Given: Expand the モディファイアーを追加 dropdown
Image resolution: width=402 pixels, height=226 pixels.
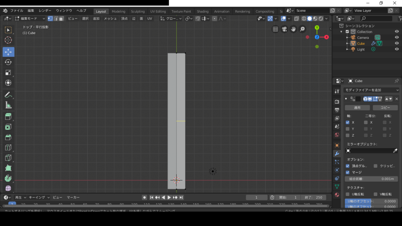Looking at the screenshot, I should [371, 90].
